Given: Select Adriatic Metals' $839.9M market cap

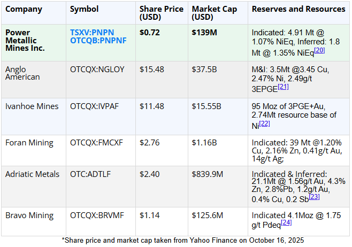Looking at the screenshot, I should tap(209, 174).
